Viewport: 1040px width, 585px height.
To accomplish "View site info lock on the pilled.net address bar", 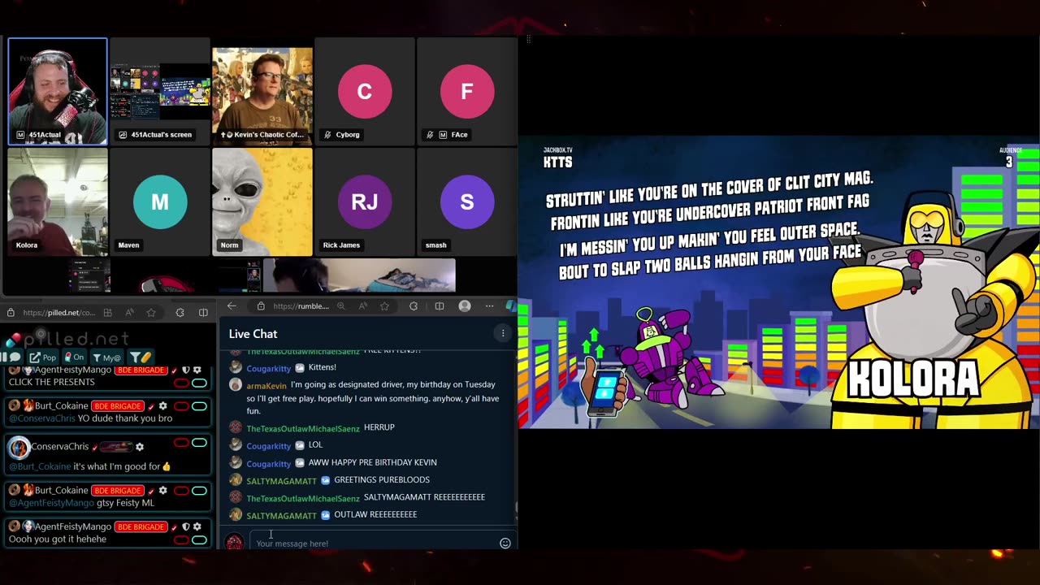I will [11, 313].
